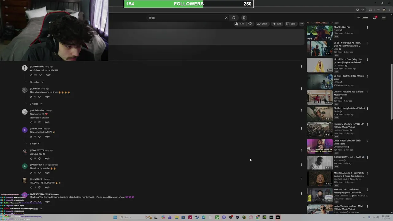This screenshot has height=221, width=393.
Task: Dislike the current video
Action: (250, 24)
